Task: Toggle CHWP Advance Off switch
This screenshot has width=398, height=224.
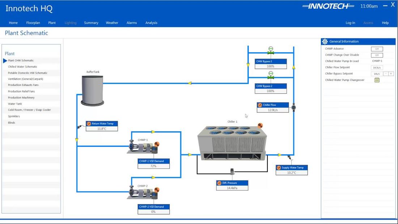Action: [377, 49]
